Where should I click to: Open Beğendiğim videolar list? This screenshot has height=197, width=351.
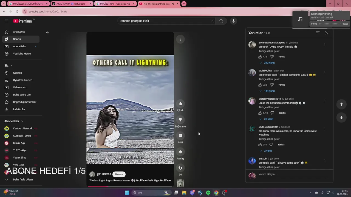pyautogui.click(x=21, y=102)
